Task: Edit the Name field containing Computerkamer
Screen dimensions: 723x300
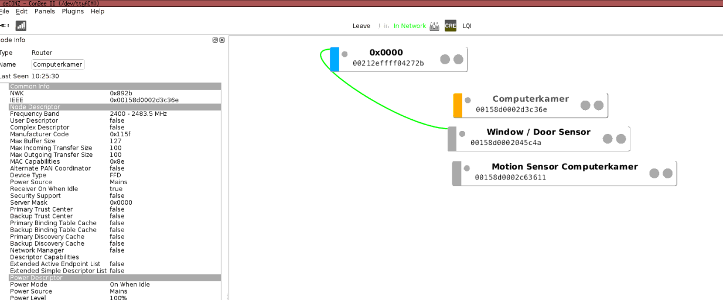Action: 58,64
